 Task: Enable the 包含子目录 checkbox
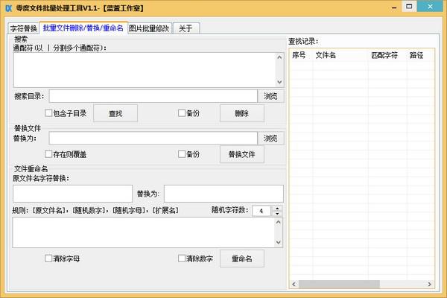coord(49,113)
